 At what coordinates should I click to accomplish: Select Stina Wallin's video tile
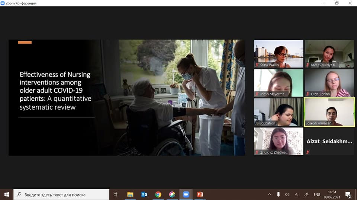279,54
